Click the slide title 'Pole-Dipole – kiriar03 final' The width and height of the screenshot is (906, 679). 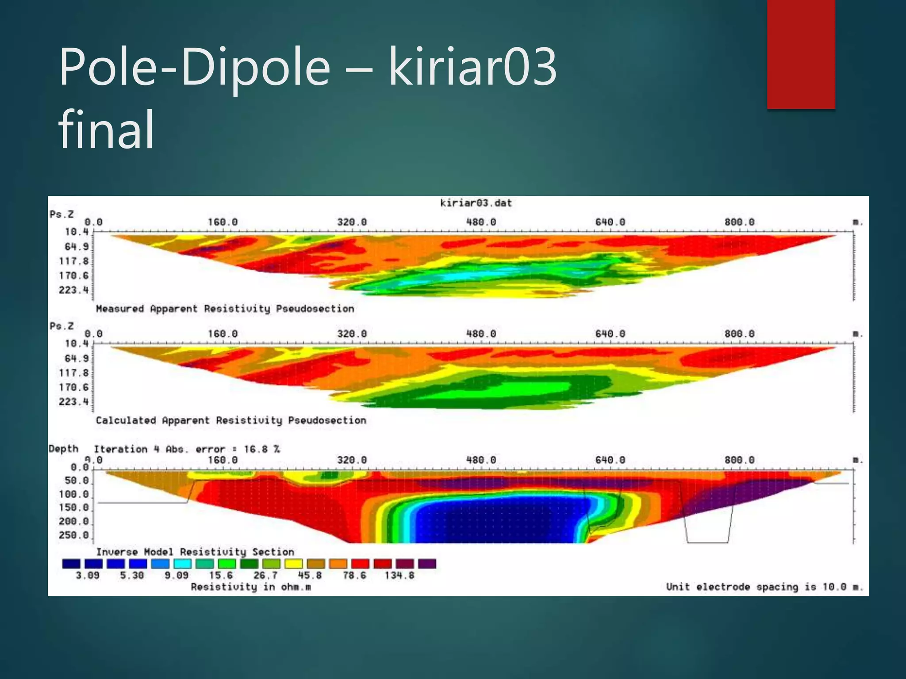coord(308,99)
